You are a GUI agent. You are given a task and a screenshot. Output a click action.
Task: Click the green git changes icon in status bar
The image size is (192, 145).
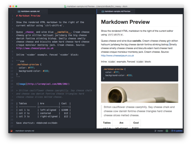[167, 131]
